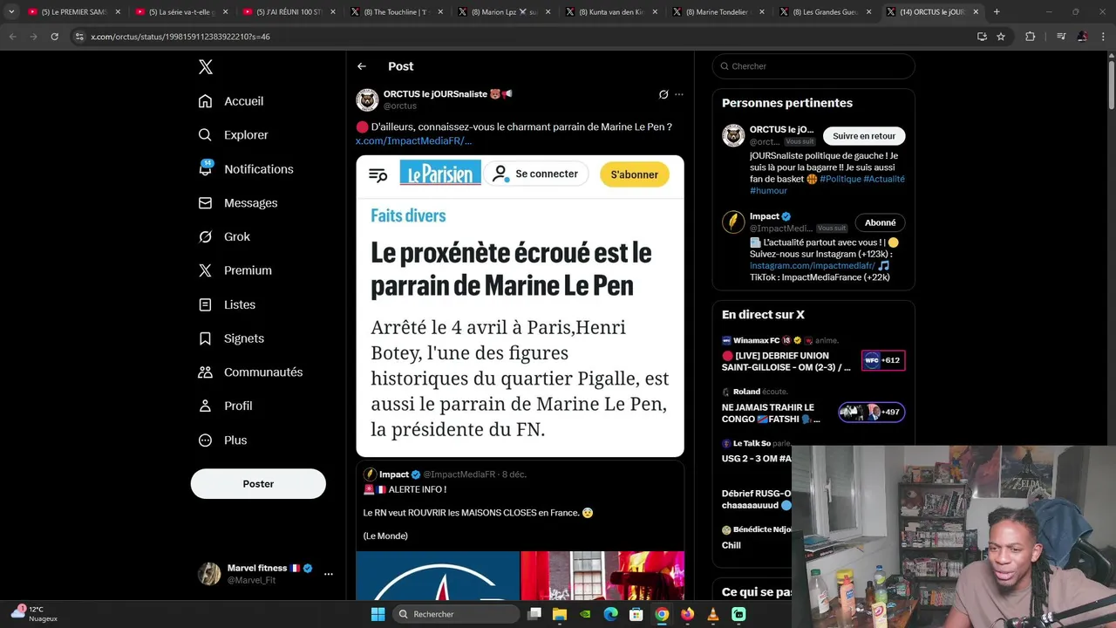Image resolution: width=1116 pixels, height=628 pixels.
Task: Expand the Plus menu
Action: 222,440
